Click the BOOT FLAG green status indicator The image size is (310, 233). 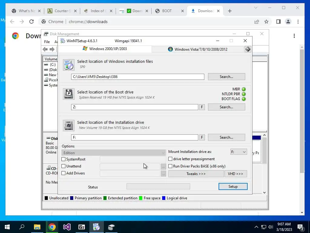point(244,99)
